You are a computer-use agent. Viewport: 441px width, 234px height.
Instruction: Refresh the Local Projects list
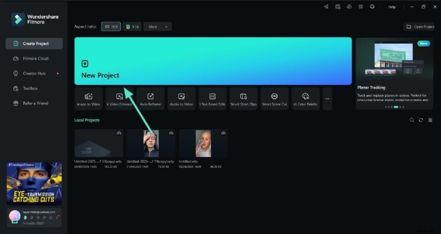421,120
